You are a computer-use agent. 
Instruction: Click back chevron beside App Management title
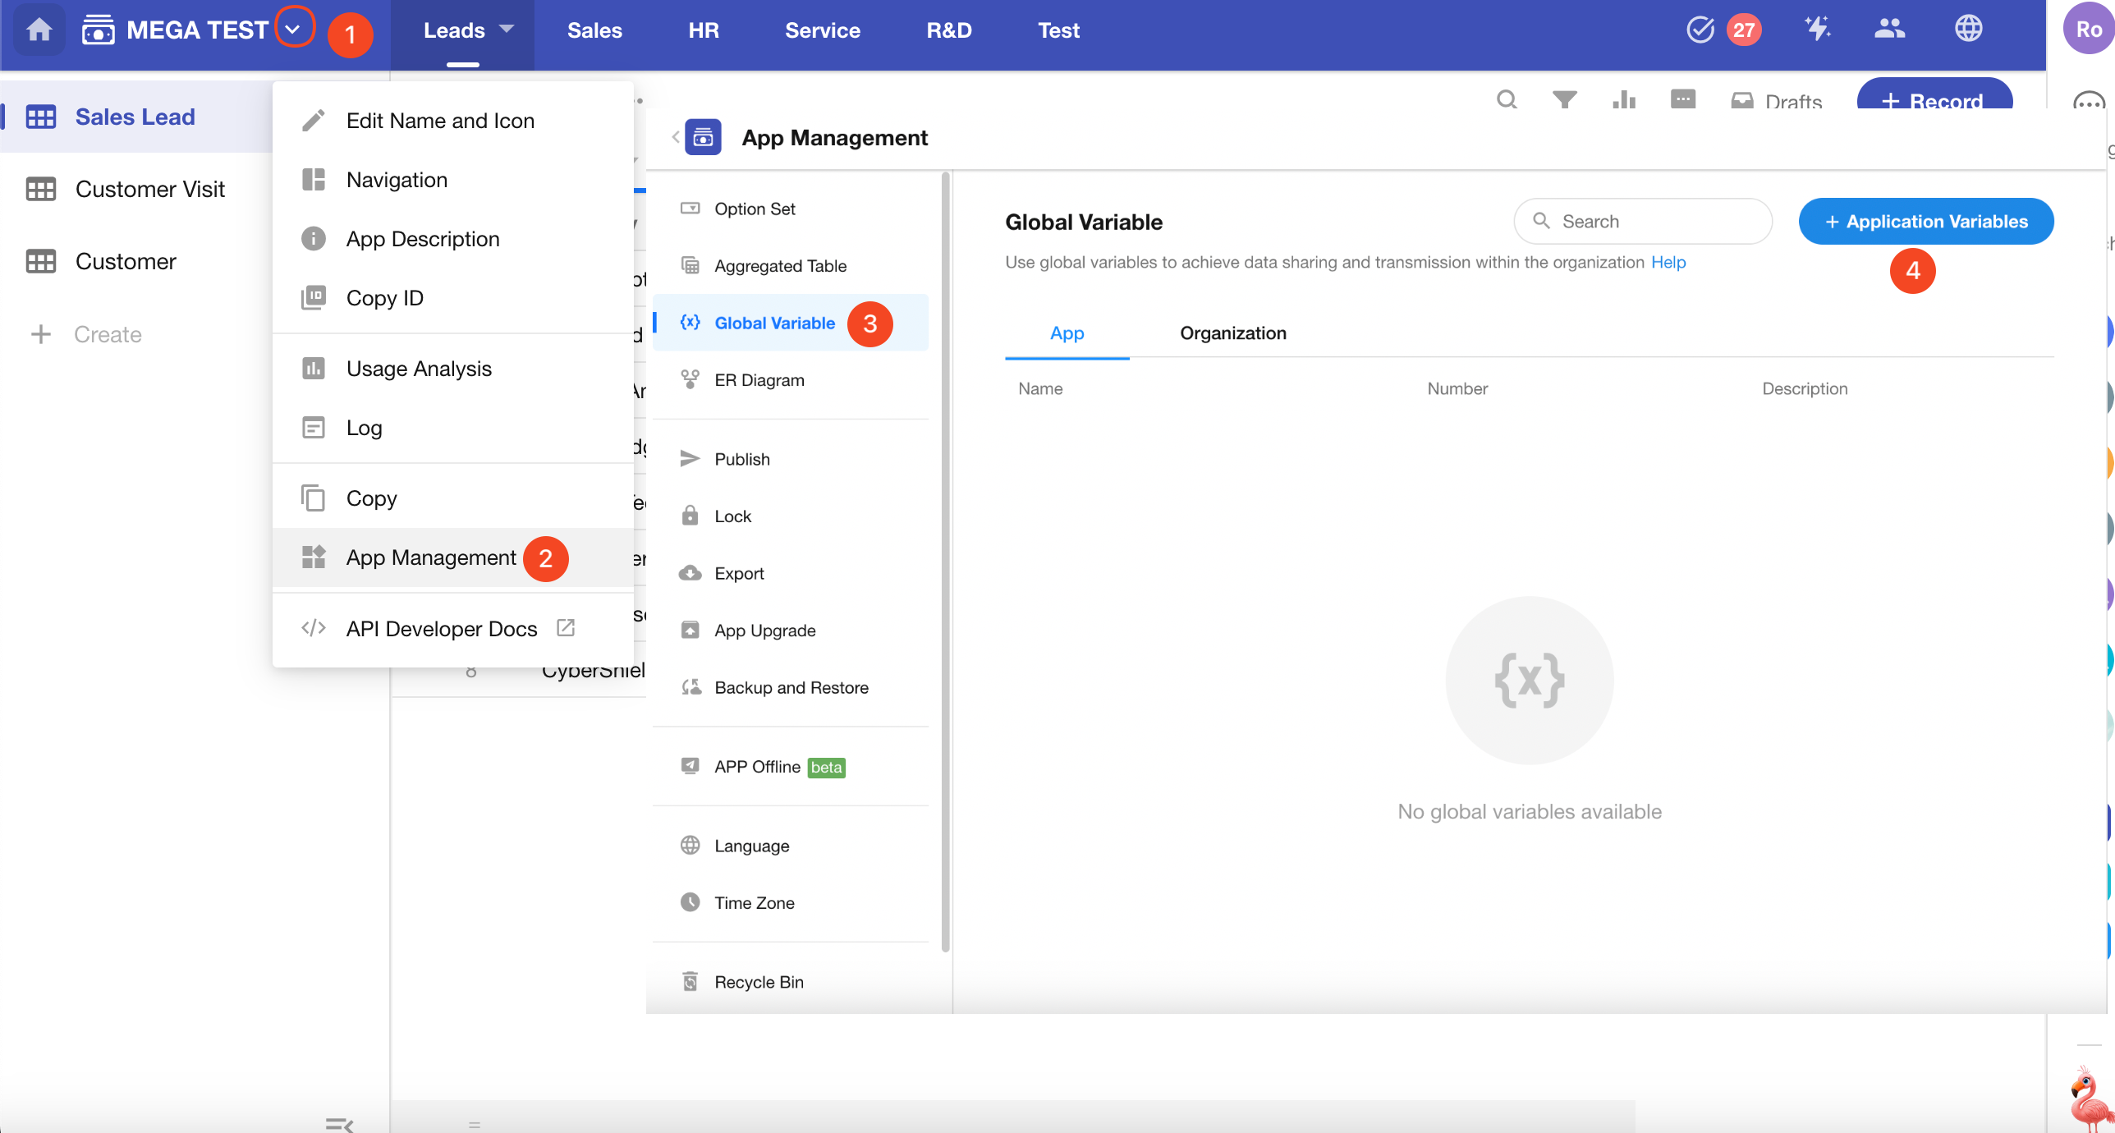(676, 137)
